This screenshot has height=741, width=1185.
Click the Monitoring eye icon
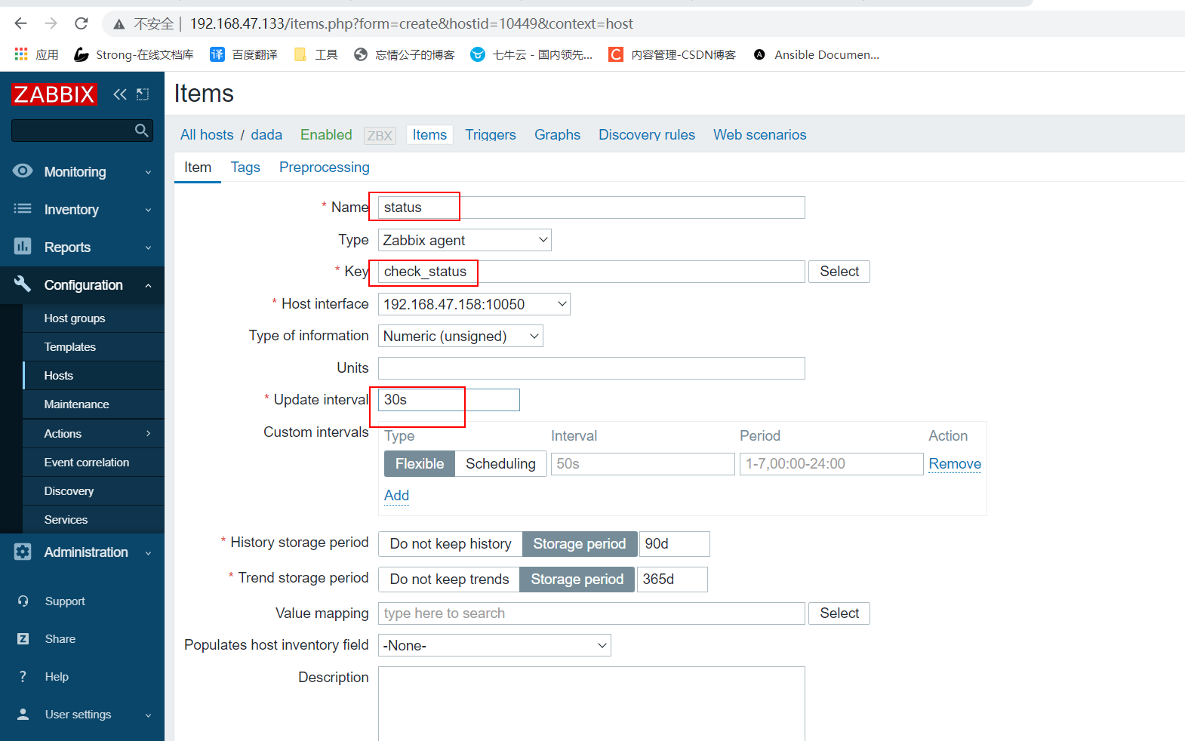point(23,171)
